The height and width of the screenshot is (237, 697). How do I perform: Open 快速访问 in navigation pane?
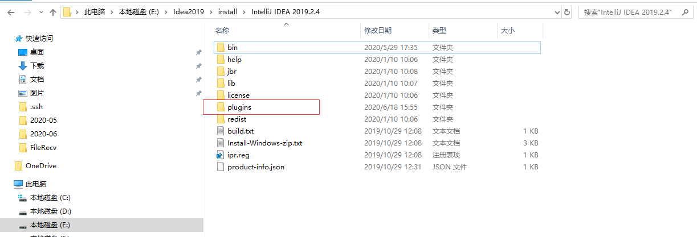(x=39, y=38)
